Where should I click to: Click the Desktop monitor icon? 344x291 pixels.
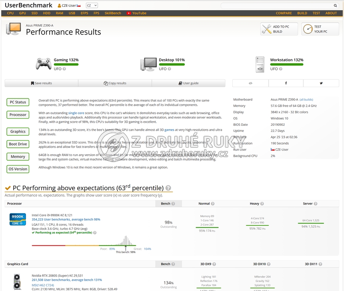tap(149, 64)
